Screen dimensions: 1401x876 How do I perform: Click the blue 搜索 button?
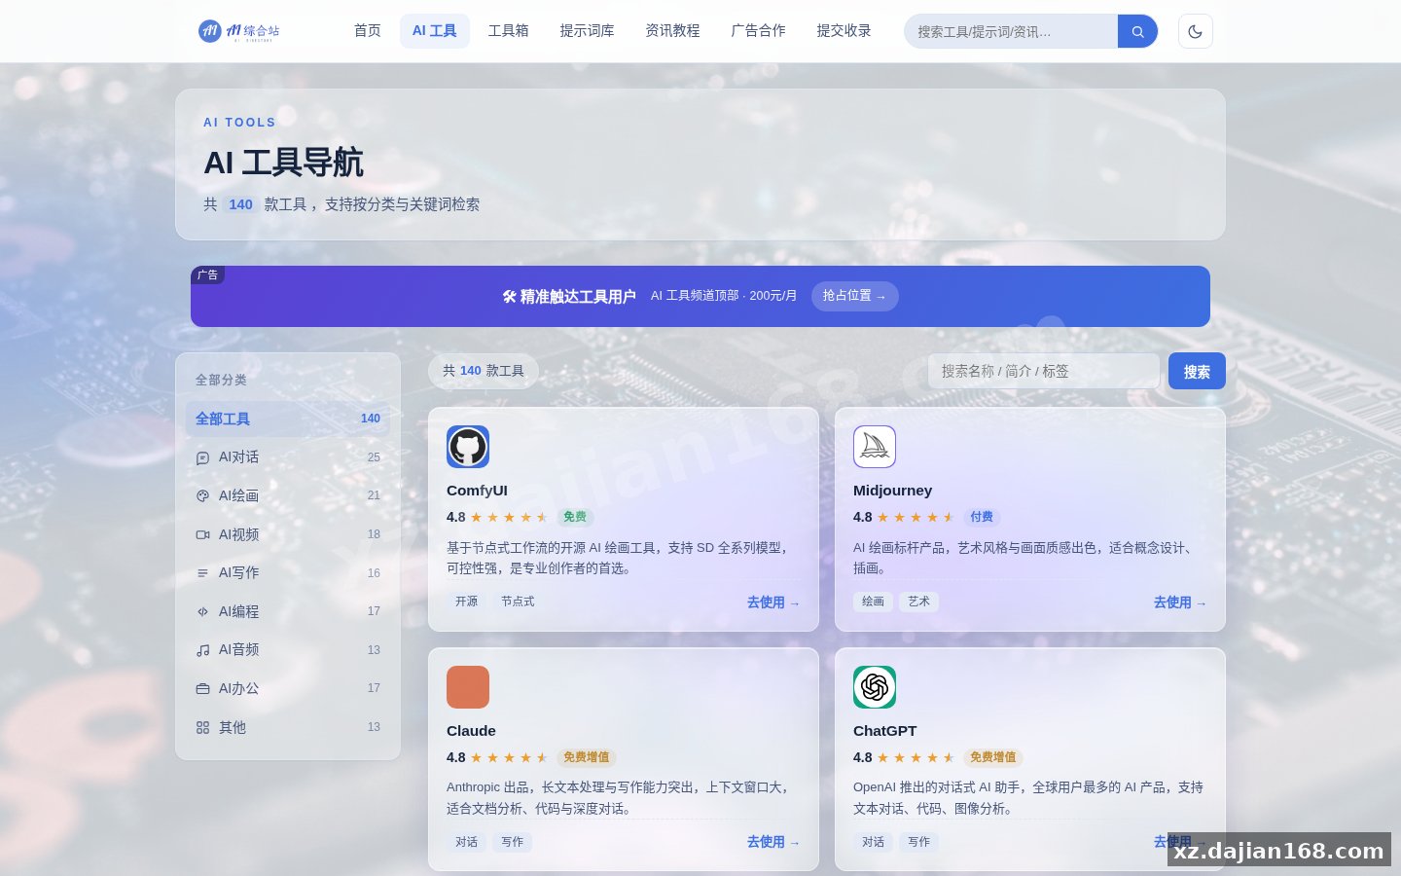click(1197, 371)
